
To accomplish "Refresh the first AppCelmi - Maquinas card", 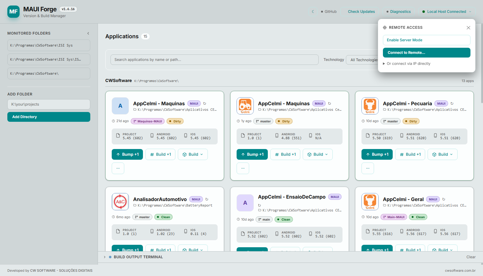I will [205, 103].
